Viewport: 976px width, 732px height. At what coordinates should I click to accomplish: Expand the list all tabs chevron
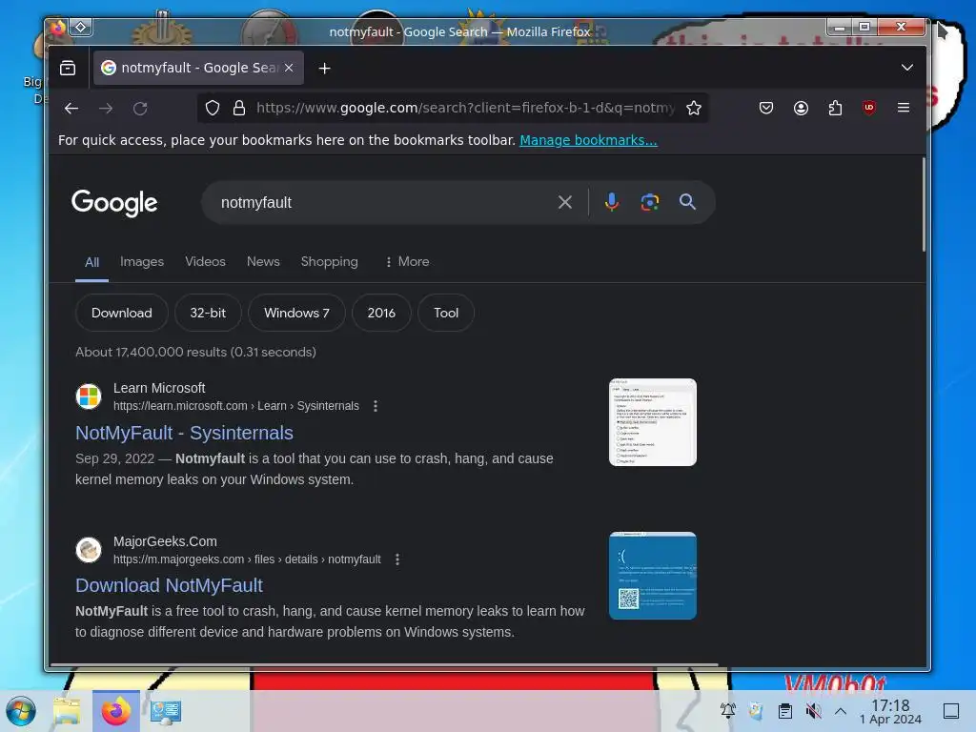click(907, 68)
